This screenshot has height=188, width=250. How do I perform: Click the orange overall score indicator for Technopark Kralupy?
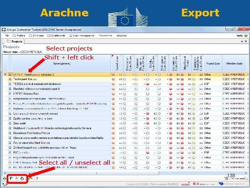113,79
